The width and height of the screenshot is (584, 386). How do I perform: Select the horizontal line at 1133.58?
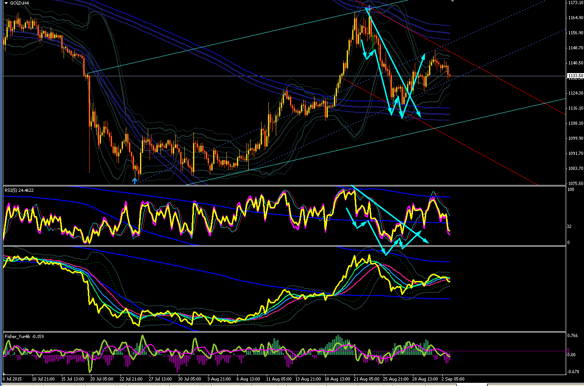pos(284,76)
